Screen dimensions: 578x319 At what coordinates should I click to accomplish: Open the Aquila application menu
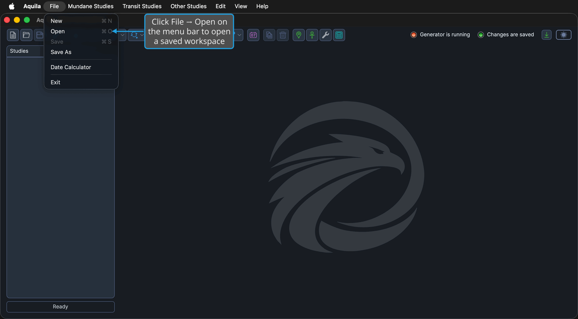(x=32, y=6)
